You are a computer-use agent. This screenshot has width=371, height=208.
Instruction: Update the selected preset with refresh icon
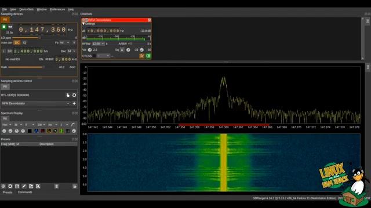(x=10, y=186)
